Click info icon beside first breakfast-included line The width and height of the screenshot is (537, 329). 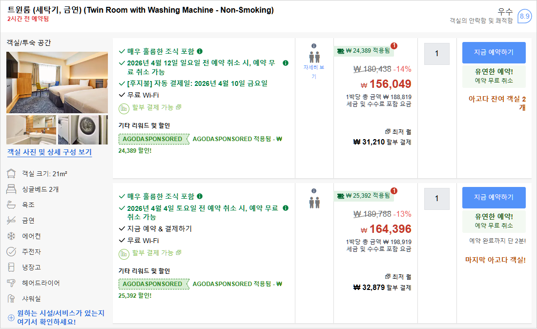(200, 51)
